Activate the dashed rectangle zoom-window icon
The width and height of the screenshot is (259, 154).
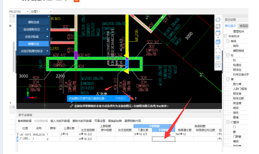218,51
